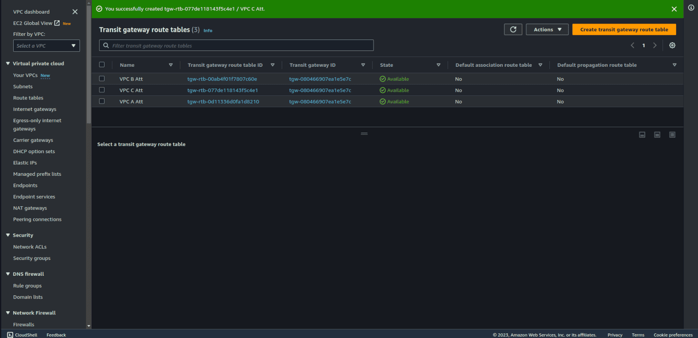Open Route tables in sidebar
Viewport: 698px width, 338px height.
click(28, 98)
